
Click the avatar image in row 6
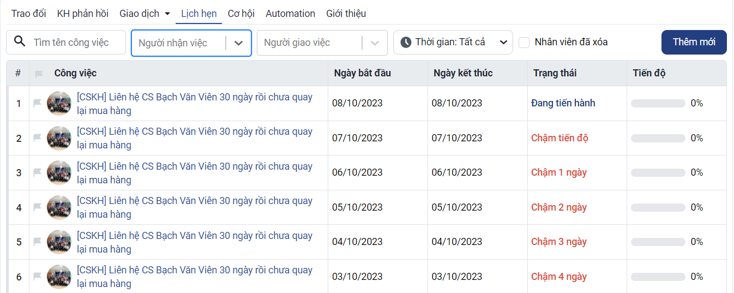pos(59,277)
